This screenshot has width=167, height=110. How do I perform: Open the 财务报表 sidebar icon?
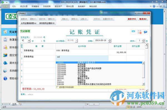pos(5,47)
